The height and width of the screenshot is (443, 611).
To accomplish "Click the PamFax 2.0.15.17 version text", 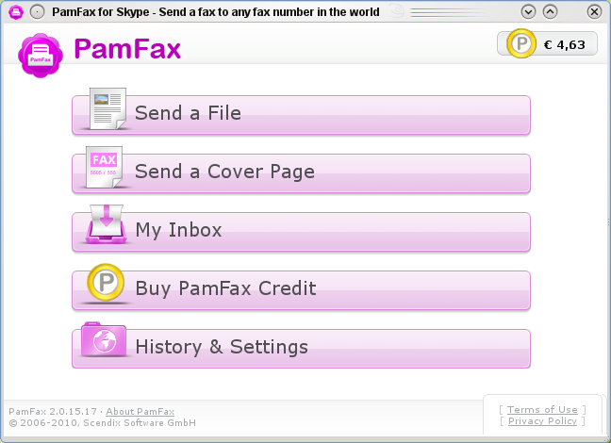I will (53, 412).
